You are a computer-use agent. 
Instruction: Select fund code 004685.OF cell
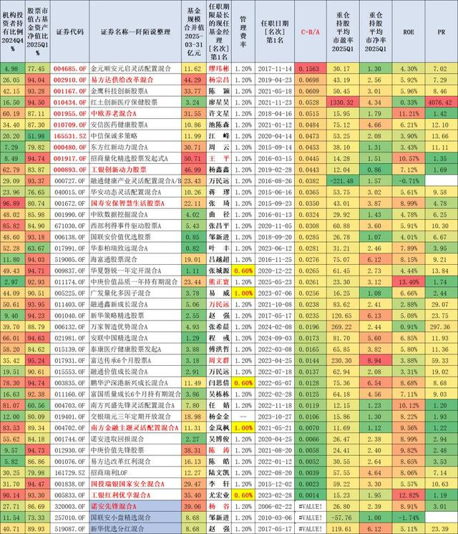pyautogui.click(x=70, y=69)
